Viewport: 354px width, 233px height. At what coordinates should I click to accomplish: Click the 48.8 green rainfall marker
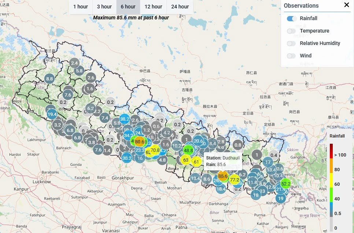coord(188,150)
